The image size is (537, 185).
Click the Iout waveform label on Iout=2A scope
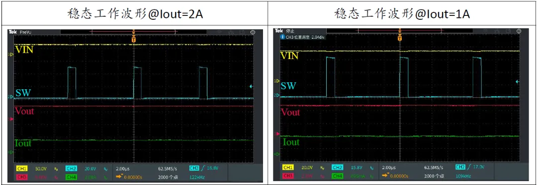pos(23,143)
